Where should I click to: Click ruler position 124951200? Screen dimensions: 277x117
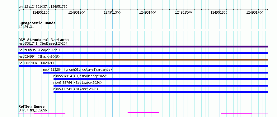click(x=77, y=12)
